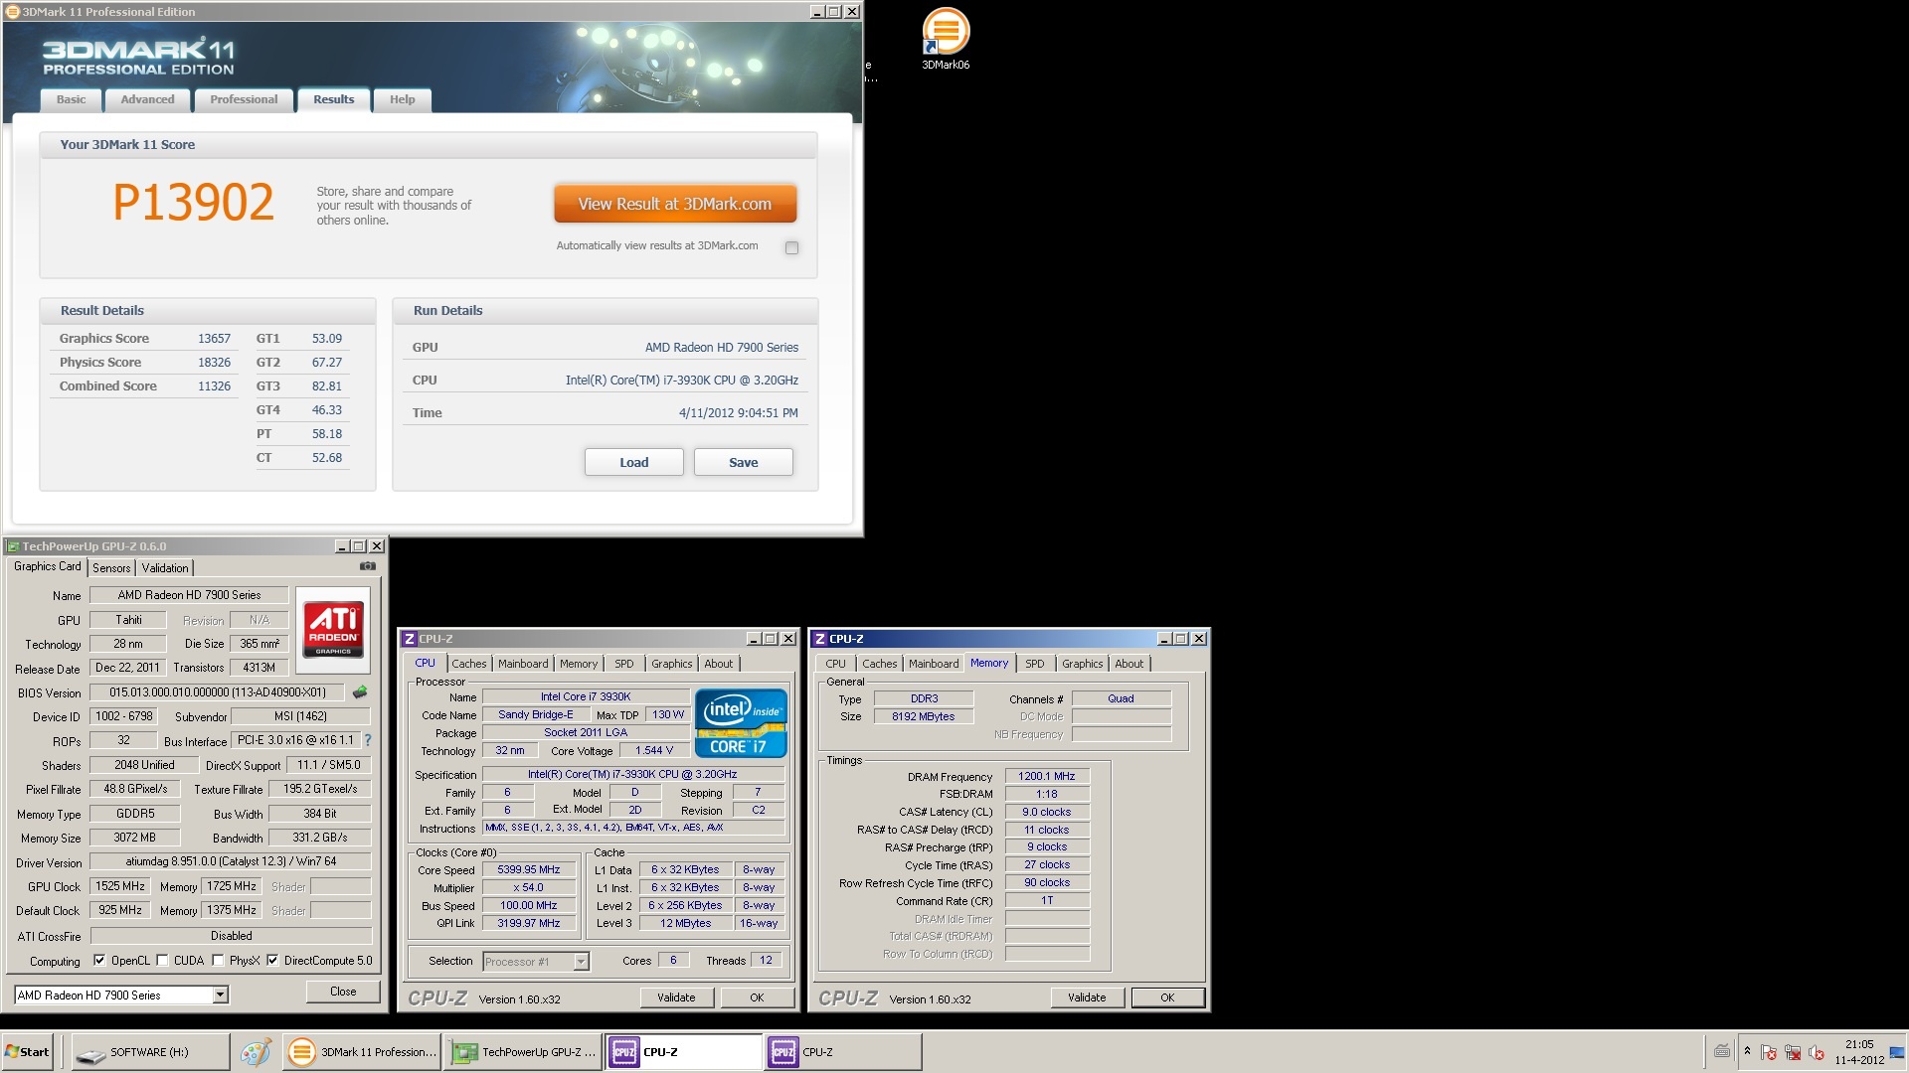Click the Save button in Run Details
This screenshot has width=1909, height=1073.
click(743, 462)
